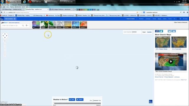The image size is (189, 106).
Task: Select the Clouds map layer thumbnail
Action: click(60, 25)
